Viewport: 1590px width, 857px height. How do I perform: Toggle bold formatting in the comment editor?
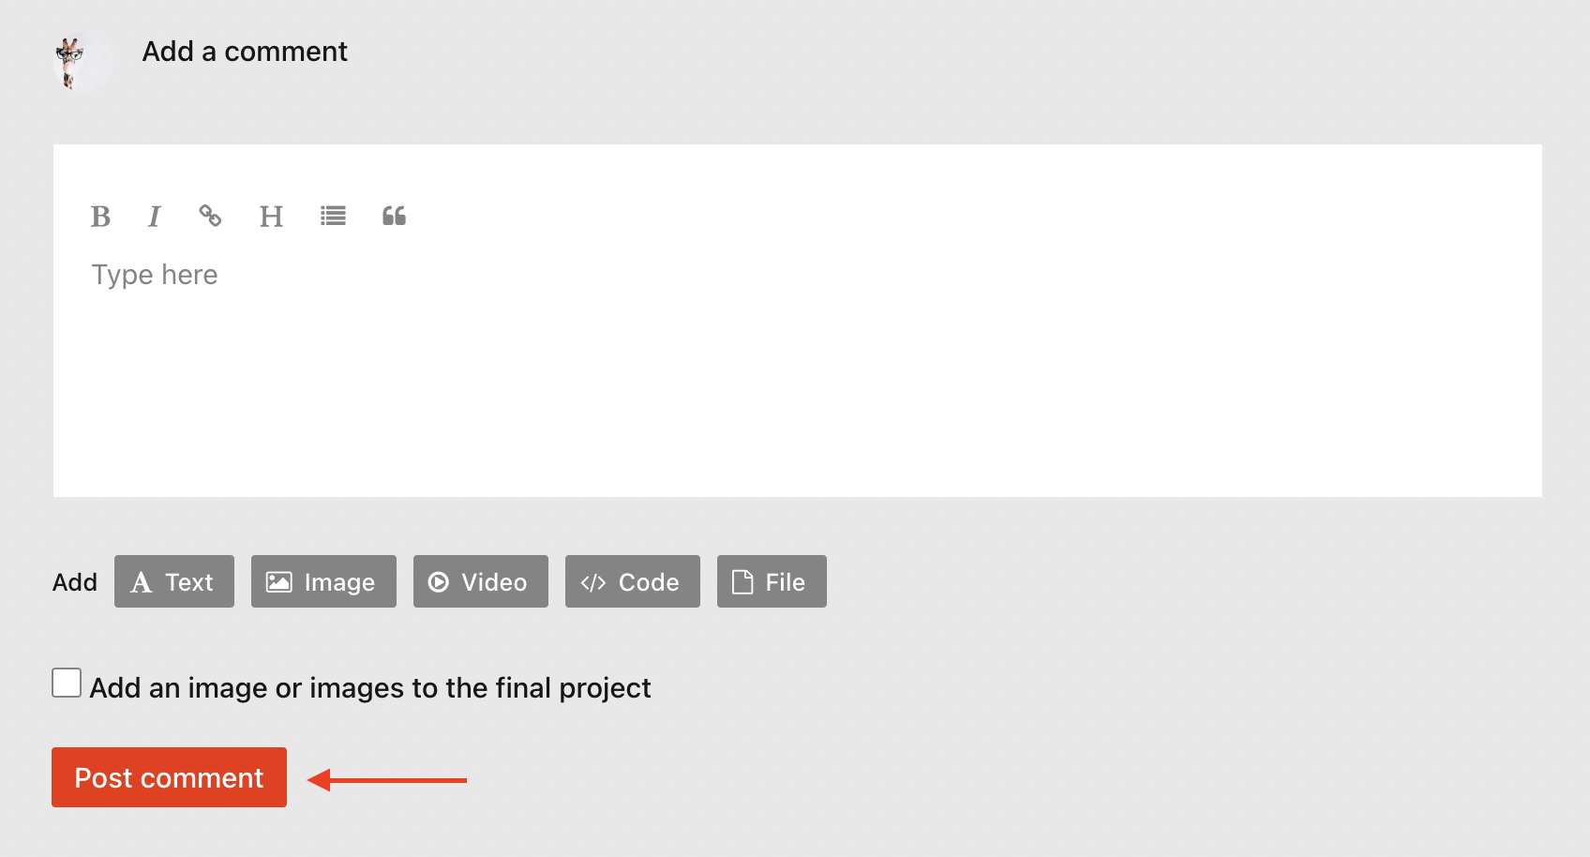coord(100,217)
